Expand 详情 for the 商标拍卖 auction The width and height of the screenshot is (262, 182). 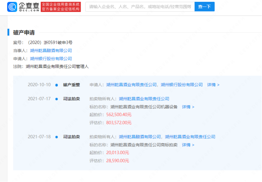(188, 145)
